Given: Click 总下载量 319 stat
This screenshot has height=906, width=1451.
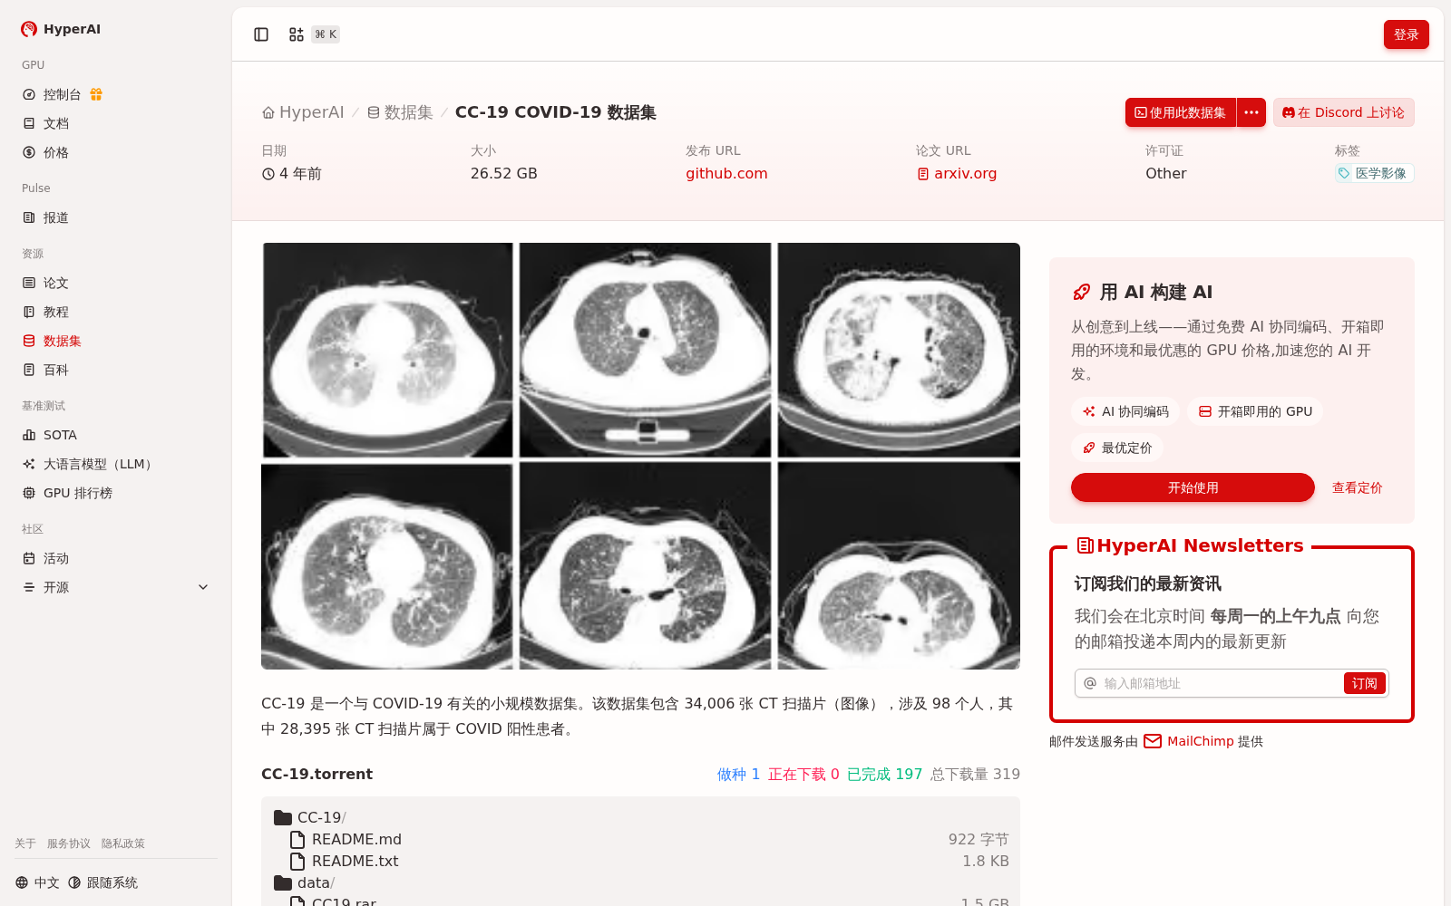Looking at the screenshot, I should click(x=975, y=774).
